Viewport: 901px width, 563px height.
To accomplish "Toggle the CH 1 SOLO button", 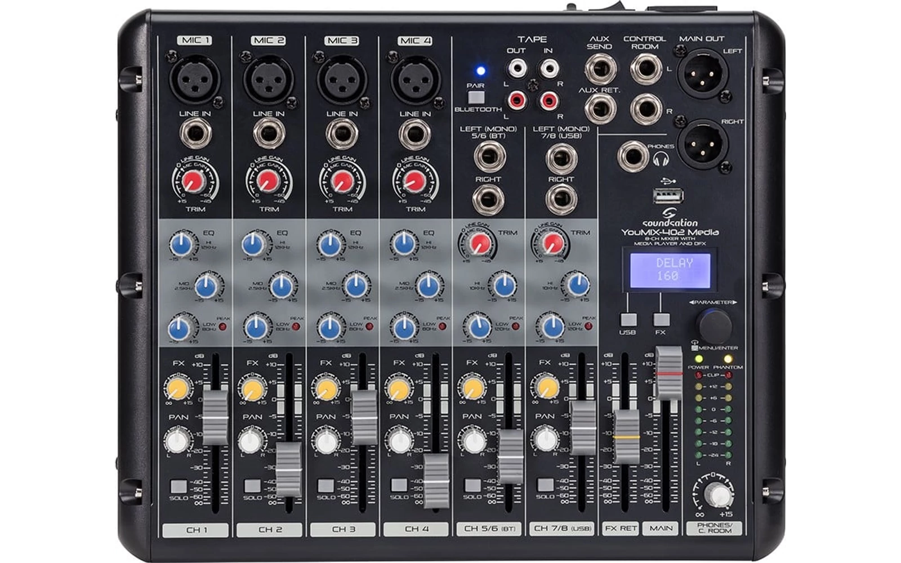I will click(x=179, y=486).
